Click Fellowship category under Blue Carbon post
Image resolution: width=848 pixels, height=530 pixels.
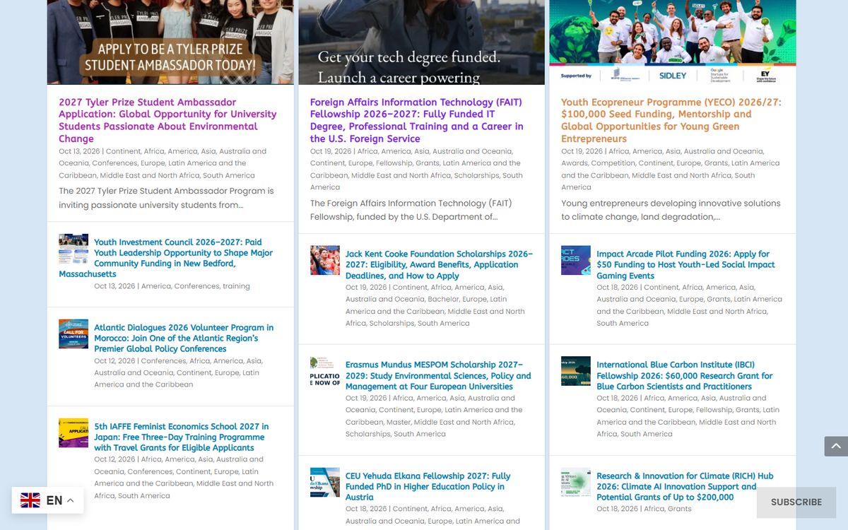[x=714, y=410]
